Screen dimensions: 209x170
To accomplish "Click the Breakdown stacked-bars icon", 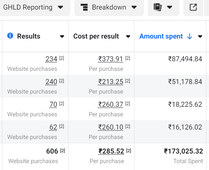I will [84, 7].
